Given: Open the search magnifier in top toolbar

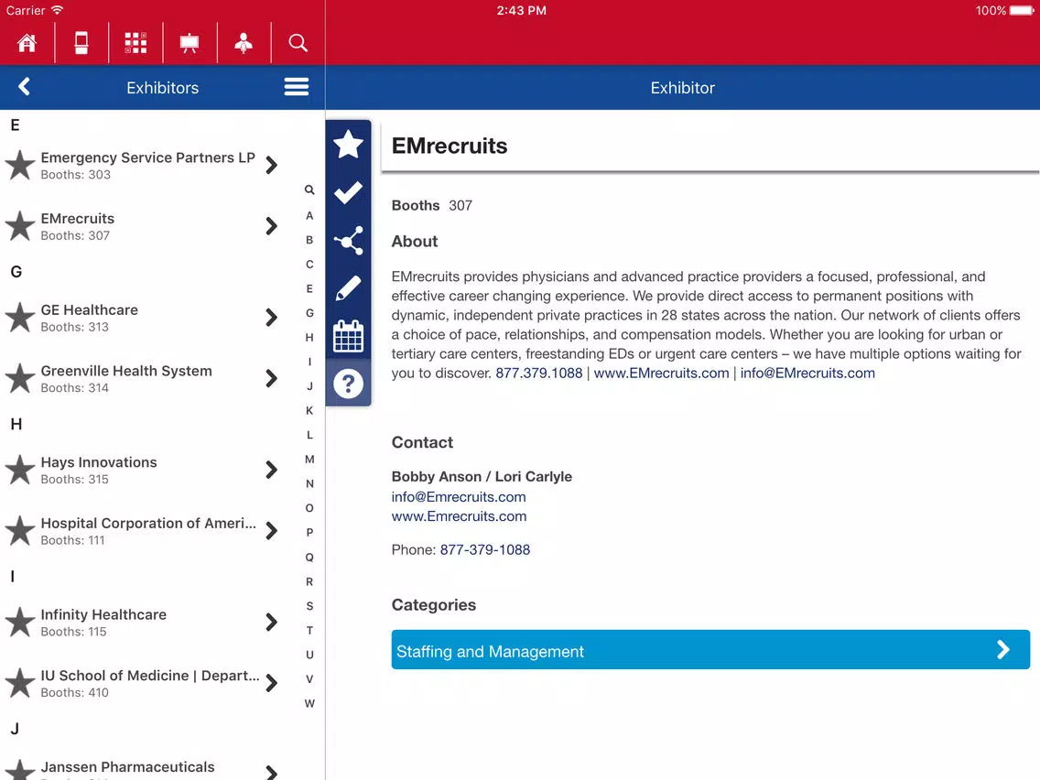Looking at the screenshot, I should 298,43.
